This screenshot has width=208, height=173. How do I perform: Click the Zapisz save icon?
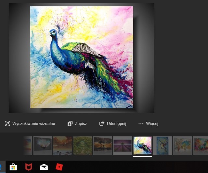70,123
